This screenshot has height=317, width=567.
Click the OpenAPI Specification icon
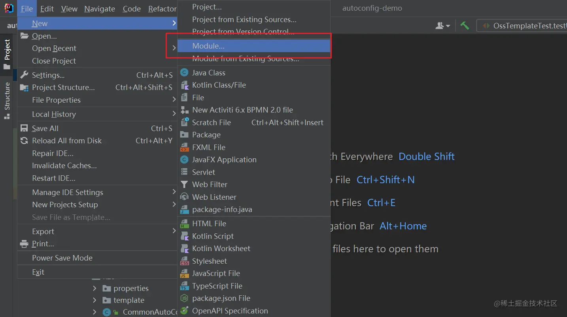(184, 311)
